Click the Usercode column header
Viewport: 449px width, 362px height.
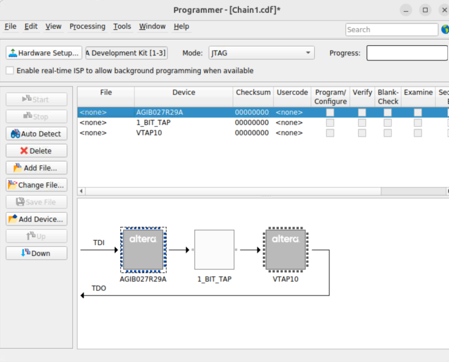tap(292, 97)
